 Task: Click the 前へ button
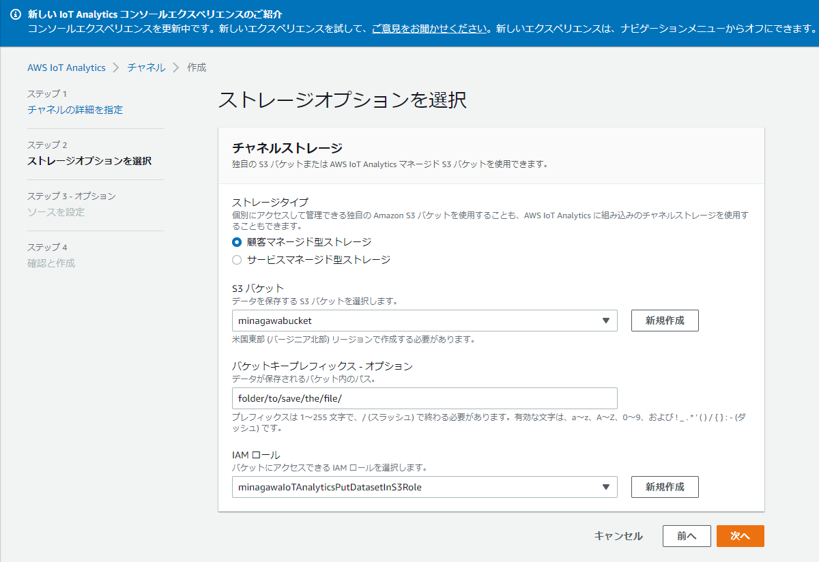[687, 536]
